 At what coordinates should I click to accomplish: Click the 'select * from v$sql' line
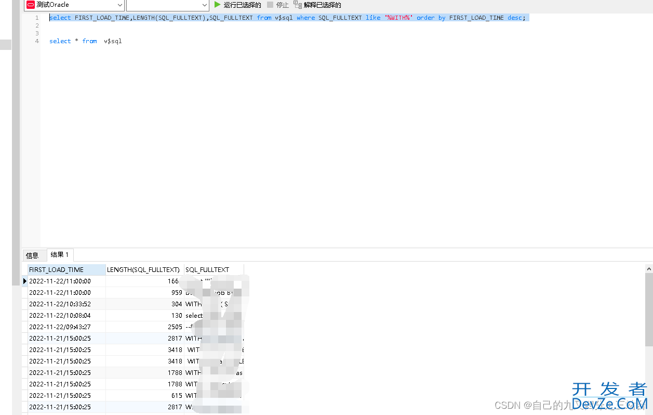click(x=86, y=41)
